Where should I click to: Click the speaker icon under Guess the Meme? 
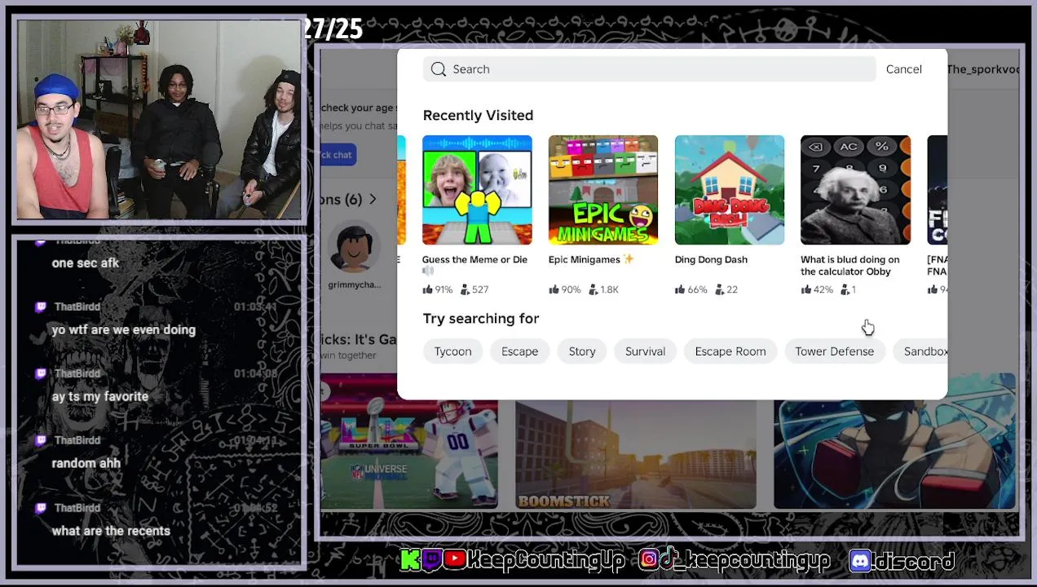[x=428, y=271]
